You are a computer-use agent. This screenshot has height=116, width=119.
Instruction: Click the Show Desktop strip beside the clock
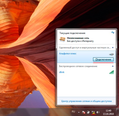(x=118, y=112)
